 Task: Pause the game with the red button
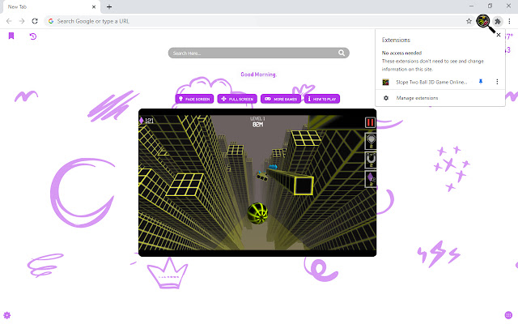tap(370, 122)
